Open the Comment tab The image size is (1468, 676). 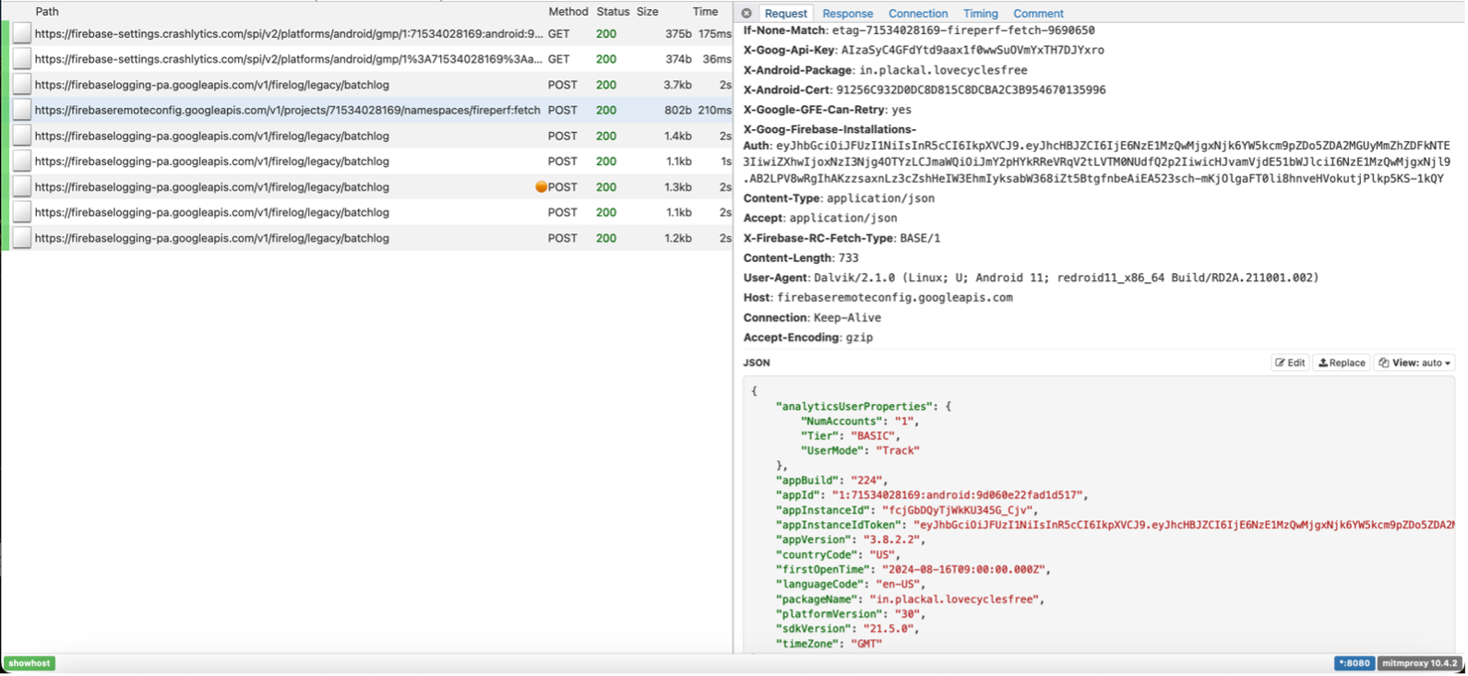pos(1038,14)
